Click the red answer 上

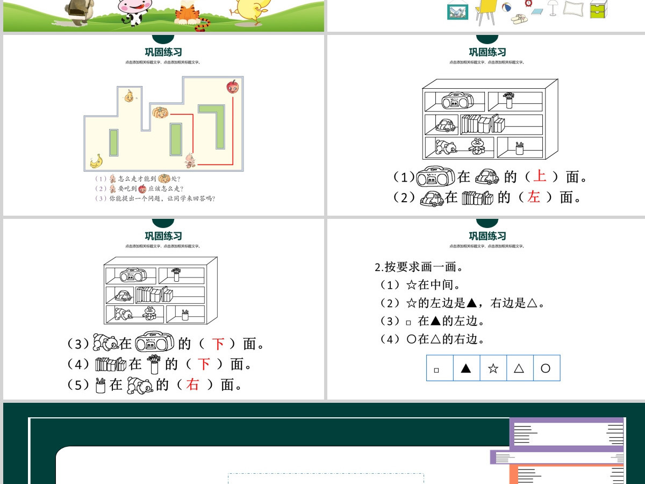click(540, 176)
